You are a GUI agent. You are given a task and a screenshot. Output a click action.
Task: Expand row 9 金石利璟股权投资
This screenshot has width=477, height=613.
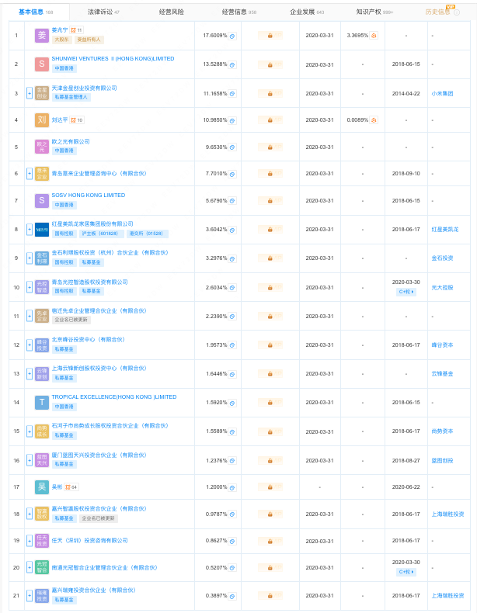(x=30, y=258)
